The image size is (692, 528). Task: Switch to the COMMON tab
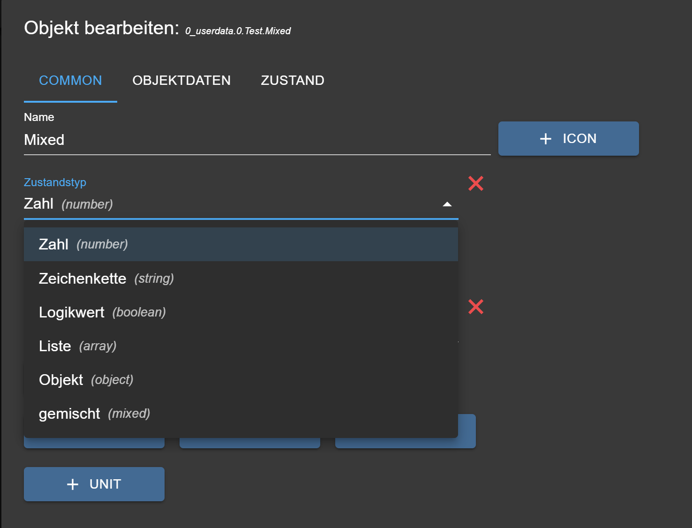70,81
